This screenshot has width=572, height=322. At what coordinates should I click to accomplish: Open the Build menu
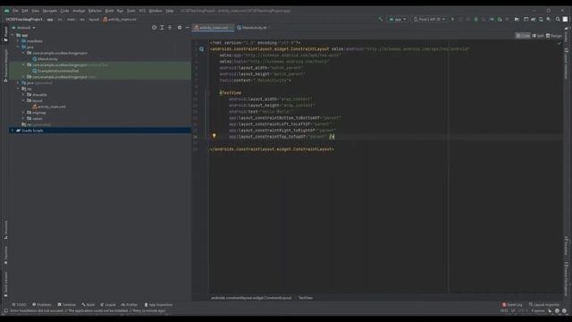coord(109,11)
